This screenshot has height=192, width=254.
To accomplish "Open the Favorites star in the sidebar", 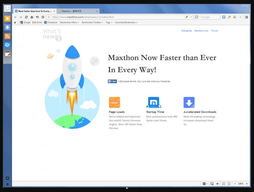I will (7, 18).
